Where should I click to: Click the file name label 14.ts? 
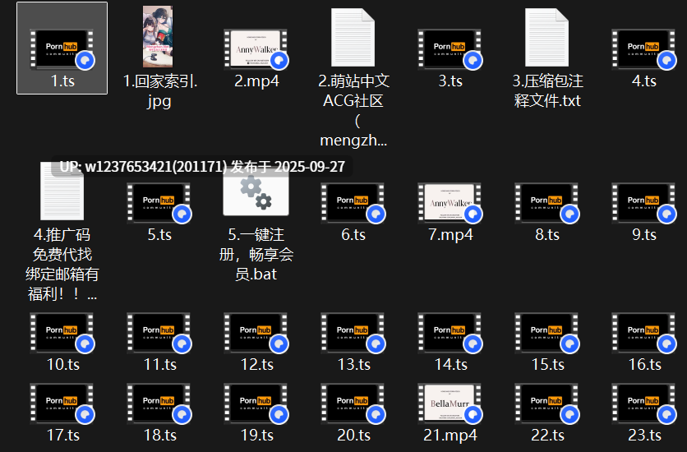tap(451, 364)
